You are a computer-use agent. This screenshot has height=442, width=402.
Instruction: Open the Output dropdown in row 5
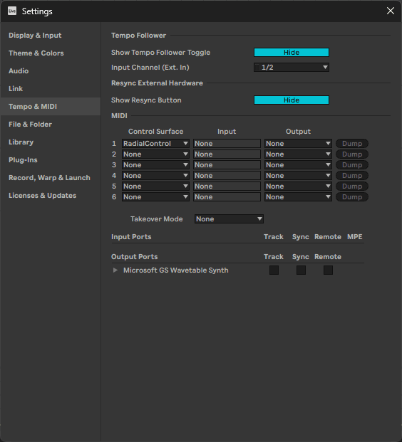click(298, 186)
